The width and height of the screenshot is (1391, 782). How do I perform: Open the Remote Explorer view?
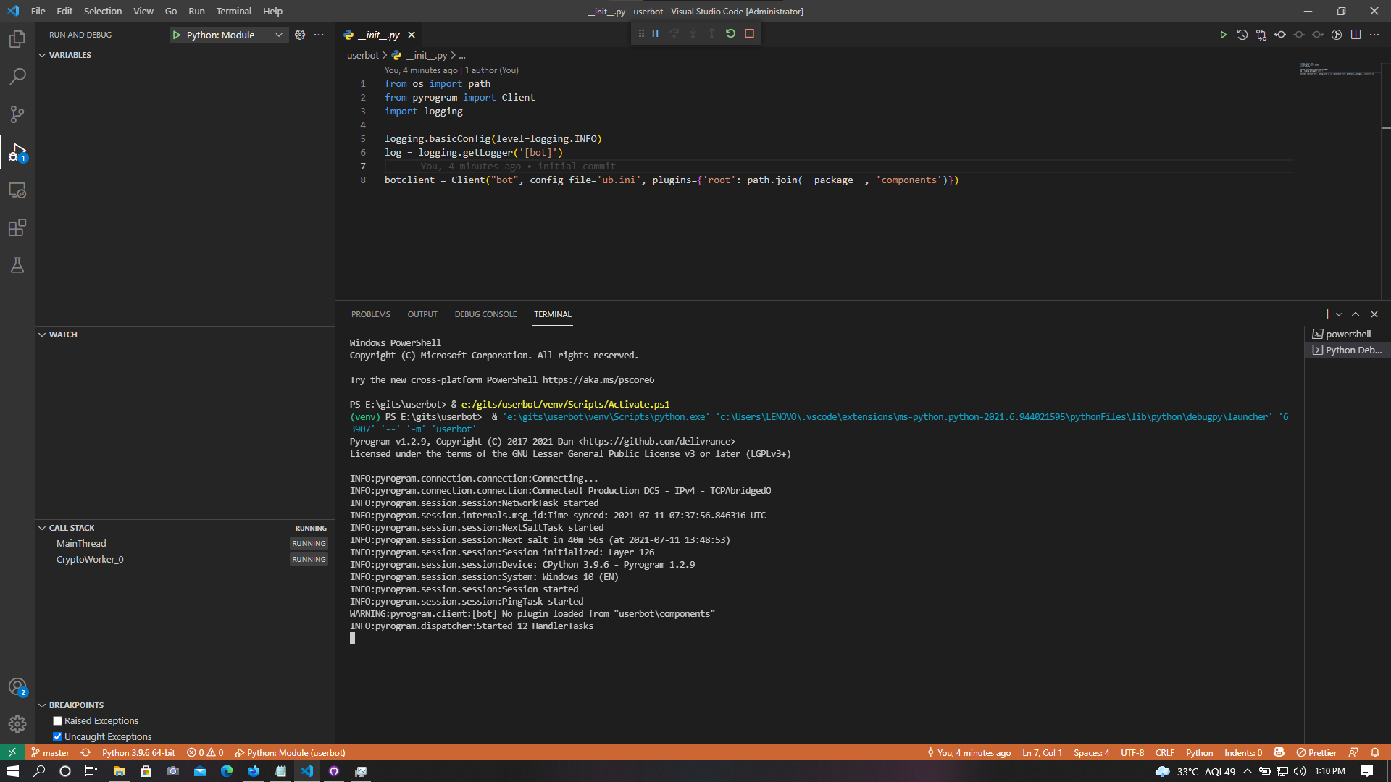tap(17, 190)
